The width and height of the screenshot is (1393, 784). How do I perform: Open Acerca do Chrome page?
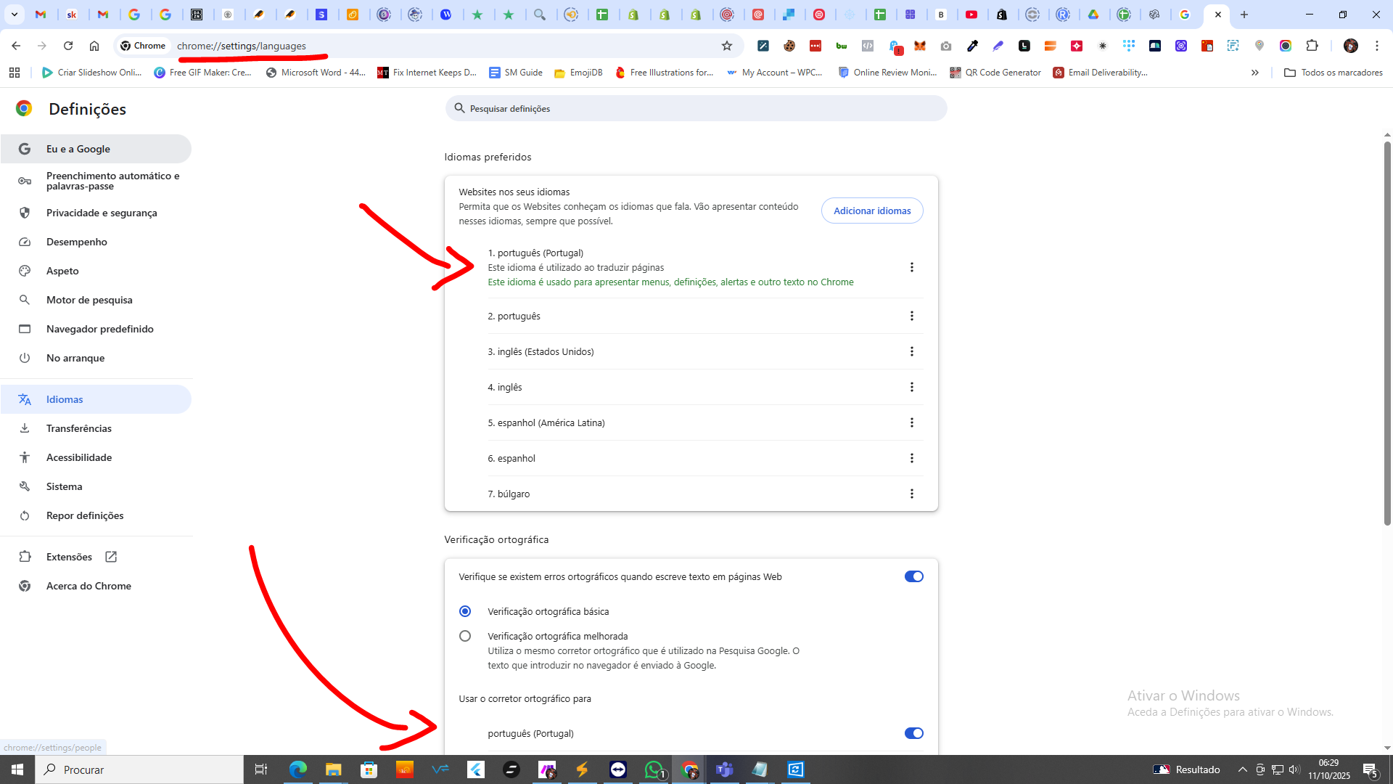coord(96,586)
